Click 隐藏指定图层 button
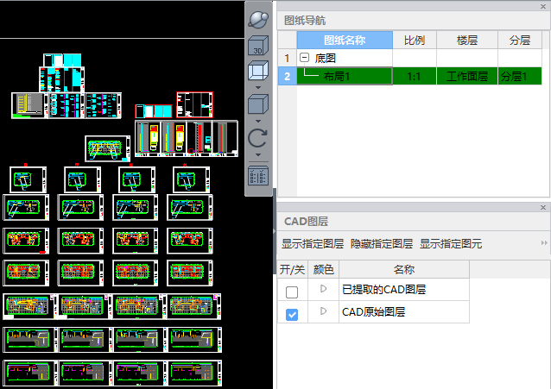 pos(381,244)
